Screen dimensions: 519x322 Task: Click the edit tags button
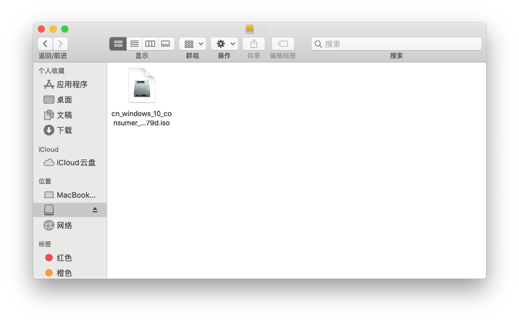tap(283, 44)
